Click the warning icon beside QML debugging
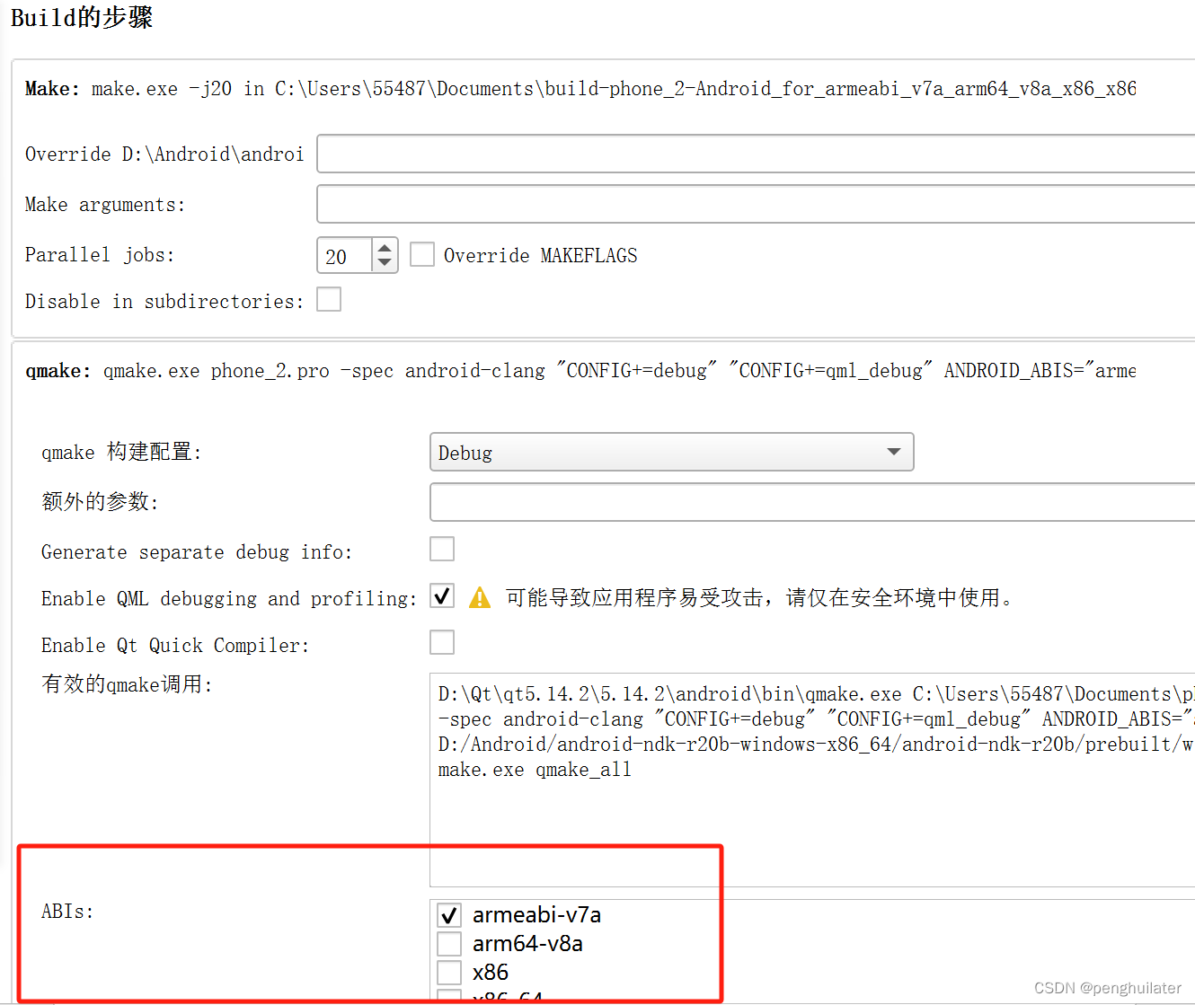 click(x=480, y=595)
